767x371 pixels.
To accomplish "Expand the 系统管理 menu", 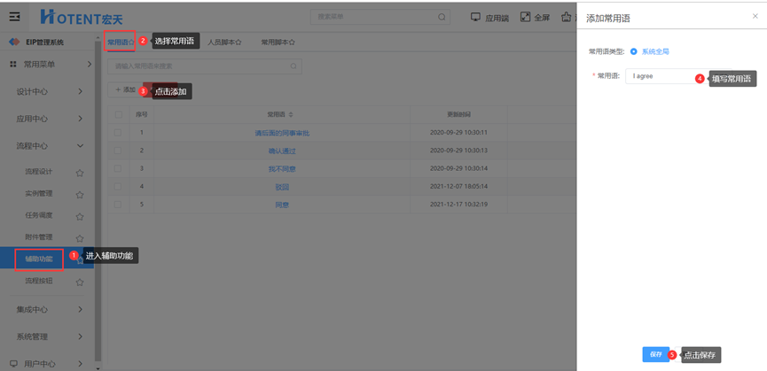I will coord(80,336).
